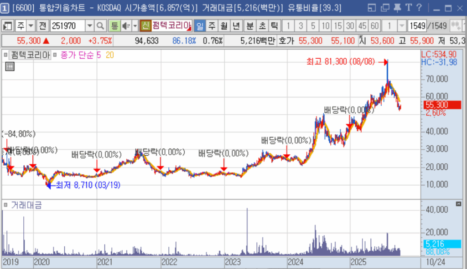Toggle the 종가 단순 moving average marker
This screenshot has width=467, height=269.
(56, 56)
